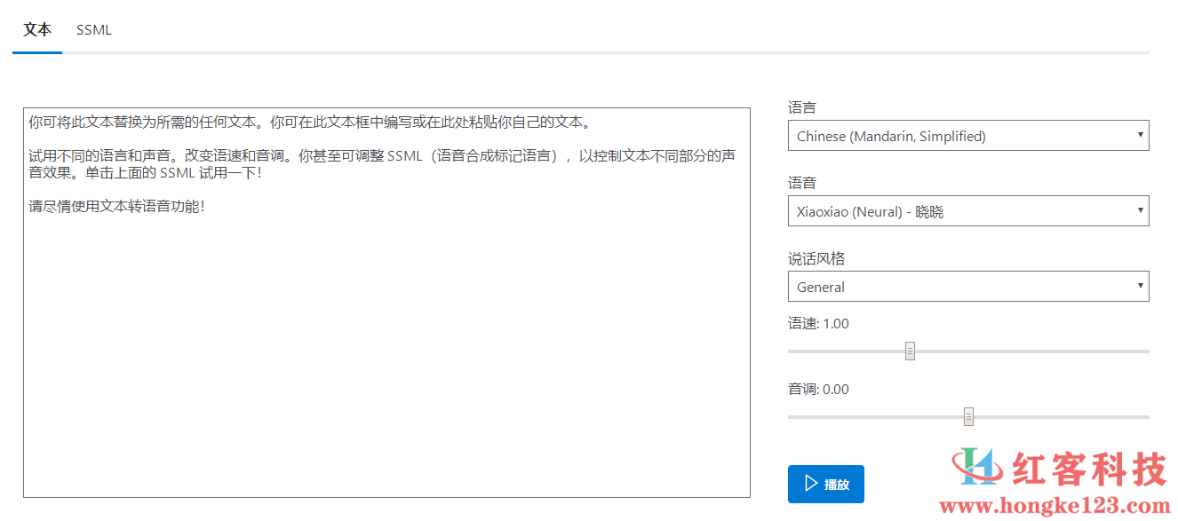
Task: Click the arrow icon on Chinese (Mandarin, Simplified) dropdown
Action: [1140, 135]
